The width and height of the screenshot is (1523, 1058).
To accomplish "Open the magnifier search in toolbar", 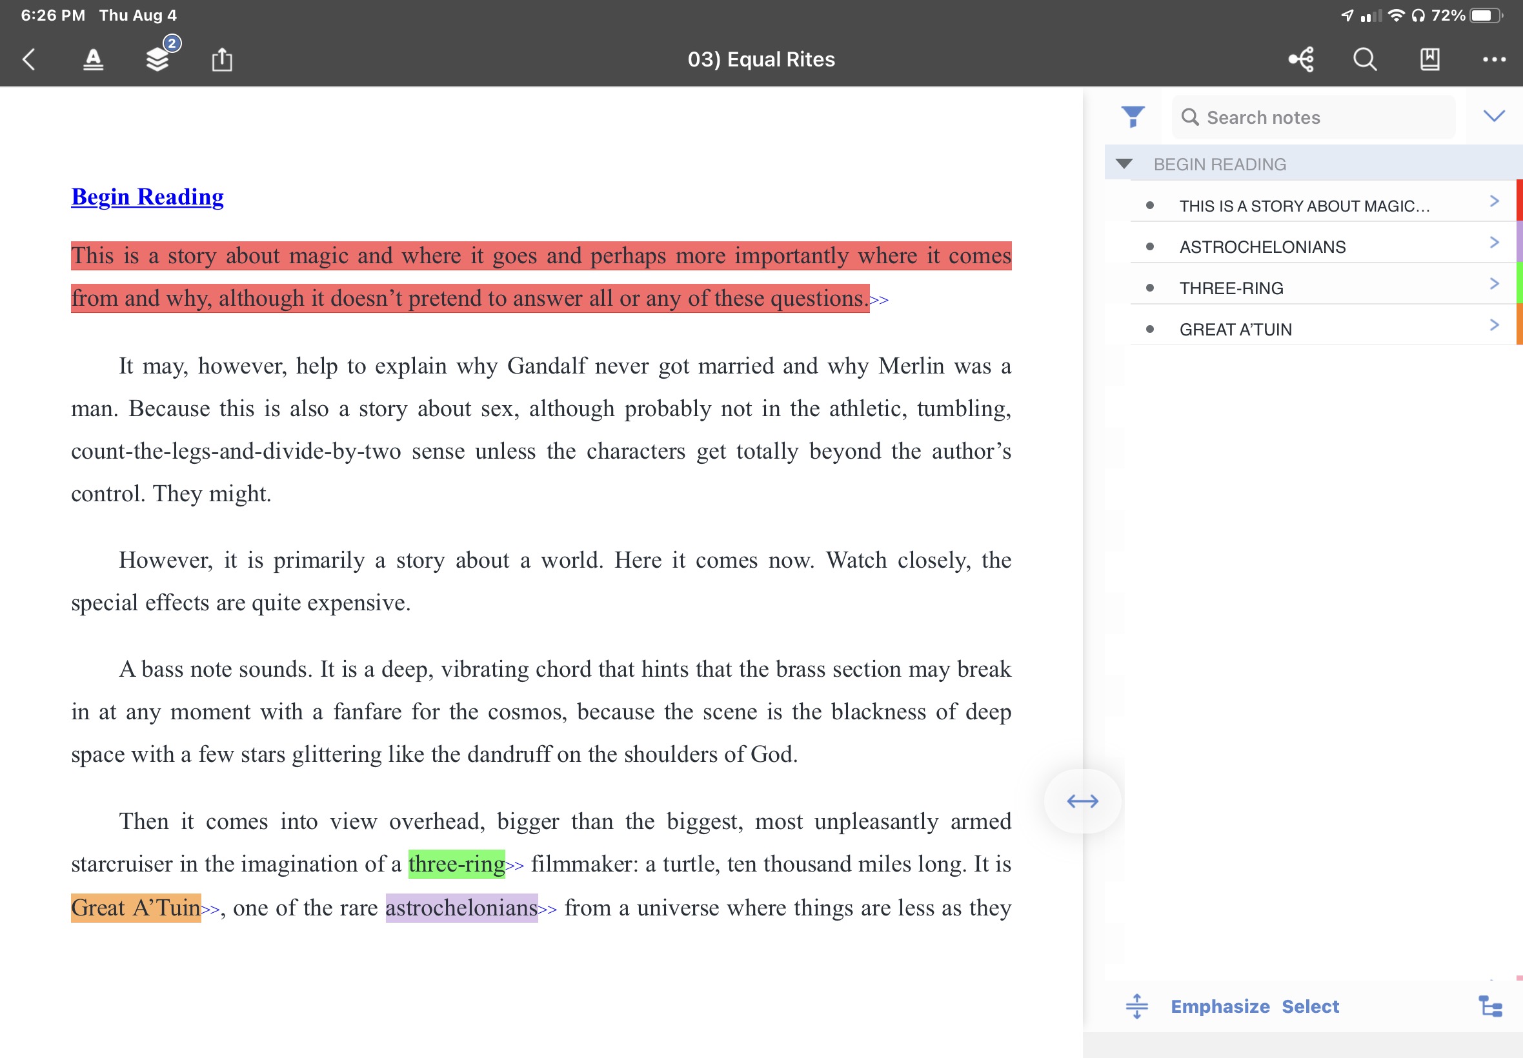I will (1364, 59).
